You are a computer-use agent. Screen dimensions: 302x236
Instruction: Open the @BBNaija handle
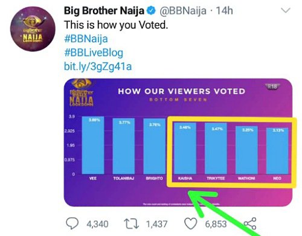[183, 11]
